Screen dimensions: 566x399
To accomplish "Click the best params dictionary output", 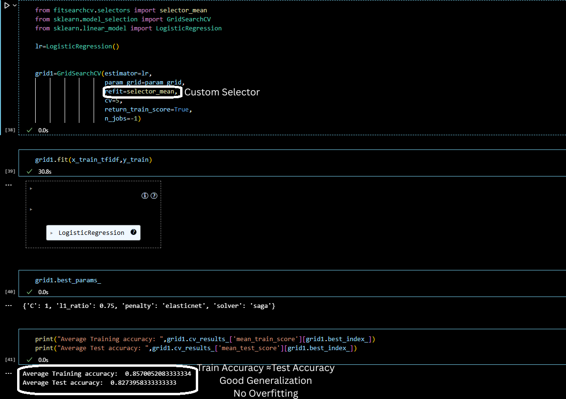I will pyautogui.click(x=149, y=306).
